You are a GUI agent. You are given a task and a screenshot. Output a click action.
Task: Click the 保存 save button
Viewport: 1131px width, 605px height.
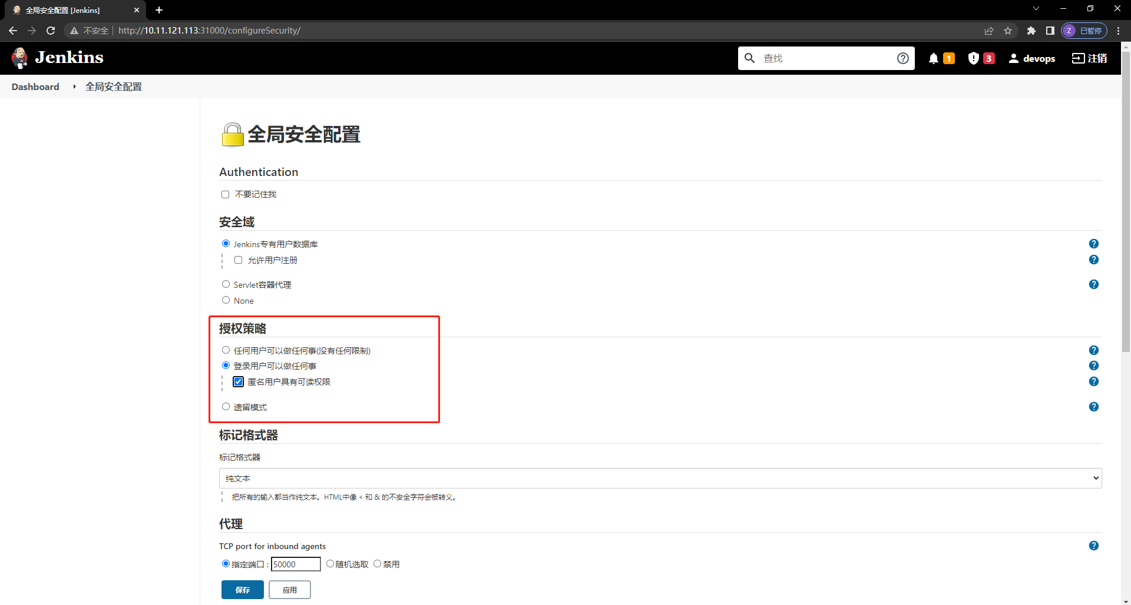click(243, 590)
